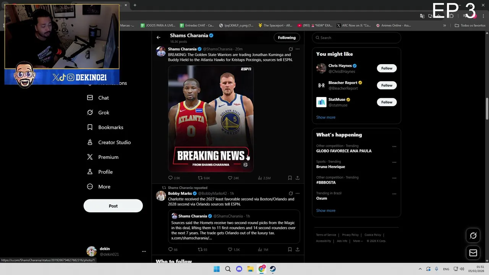
Task: Repost the Kuminga trade post
Action: point(204,178)
